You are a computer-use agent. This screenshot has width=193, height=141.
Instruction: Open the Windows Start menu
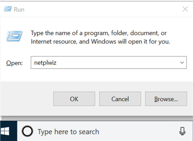pyautogui.click(x=5, y=131)
